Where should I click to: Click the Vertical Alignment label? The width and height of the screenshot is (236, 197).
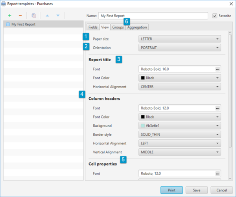click(107, 152)
